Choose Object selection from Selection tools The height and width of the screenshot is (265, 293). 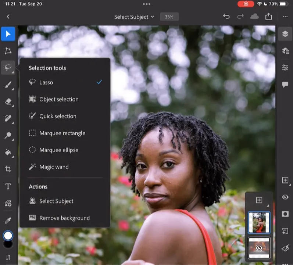[x=59, y=99]
